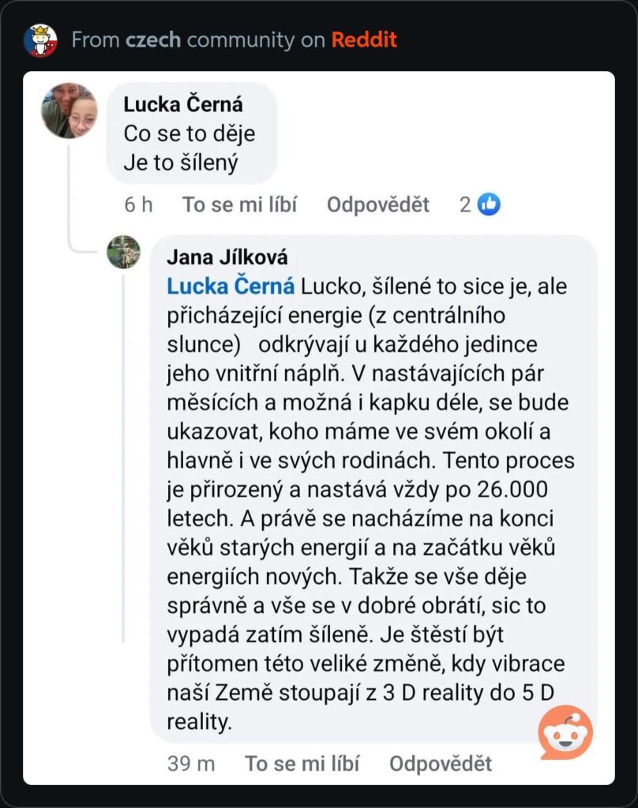Like Lucka Černá's comment with "To se mi líbí"
The height and width of the screenshot is (808, 638).
[239, 204]
